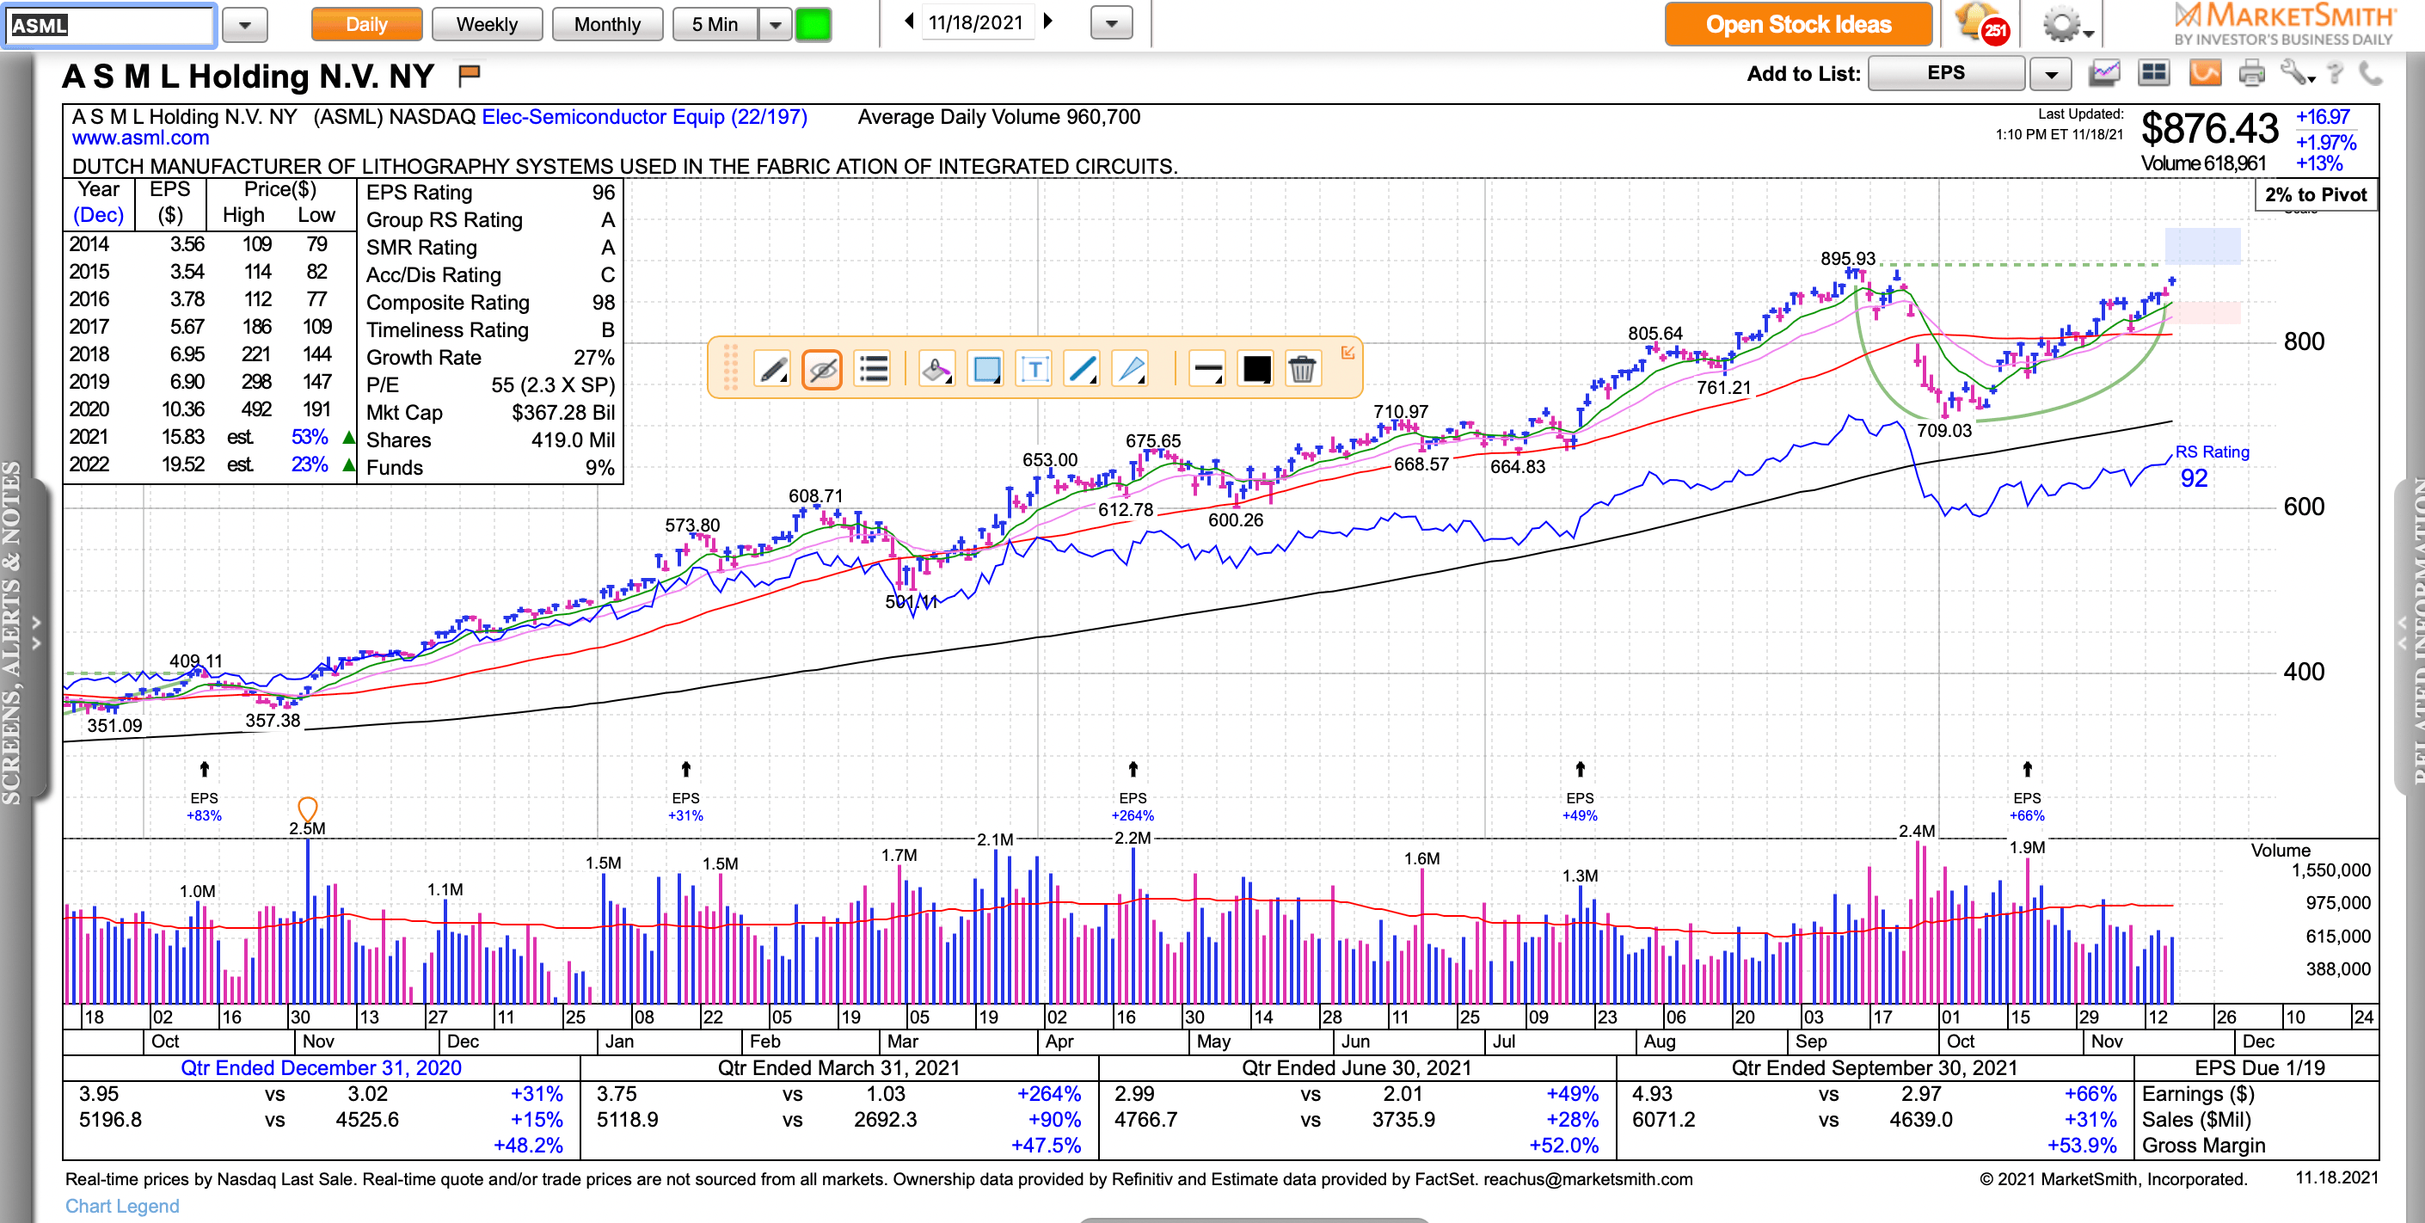Go to previous date arrow
The height and width of the screenshot is (1223, 2425).
908,21
